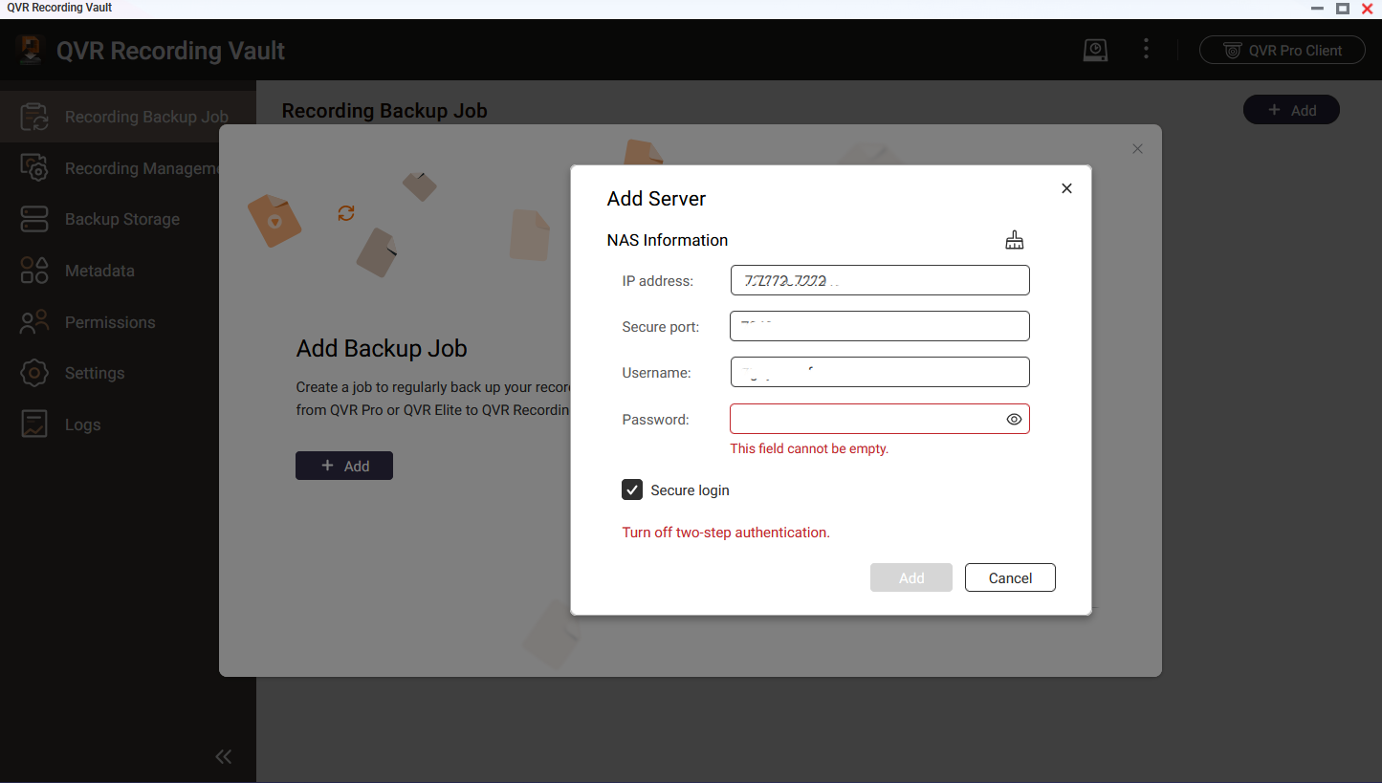Click the disabled Add button in dialog
Image resolution: width=1382 pixels, height=783 pixels.
[x=911, y=577]
